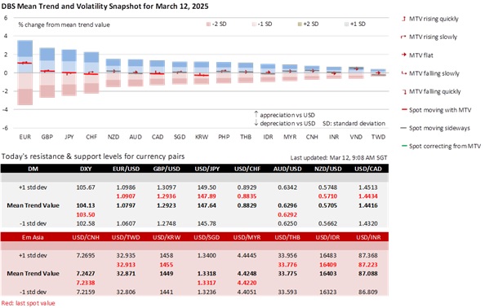Click the MTV falling quickly legend icon

[404, 91]
